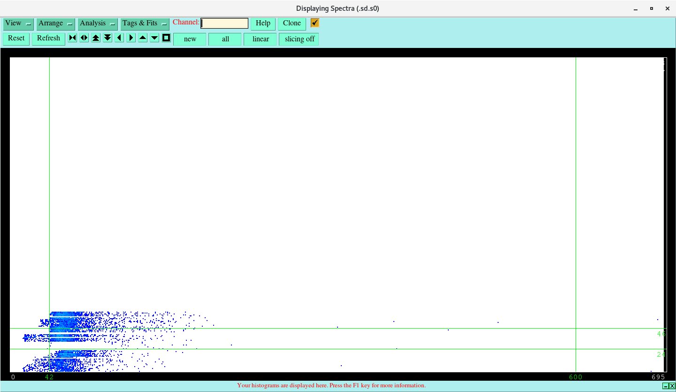Click the lower y-scale down-triangle icon
676x392 pixels.
[x=154, y=38]
